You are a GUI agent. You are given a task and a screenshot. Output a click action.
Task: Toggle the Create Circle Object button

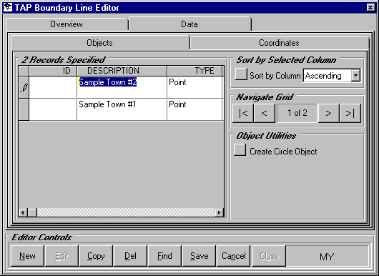tap(240, 150)
